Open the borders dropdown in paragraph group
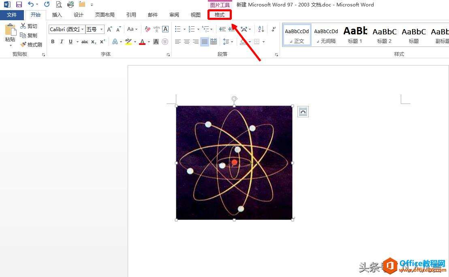Screen dimensions: 449x277 (264, 42)
